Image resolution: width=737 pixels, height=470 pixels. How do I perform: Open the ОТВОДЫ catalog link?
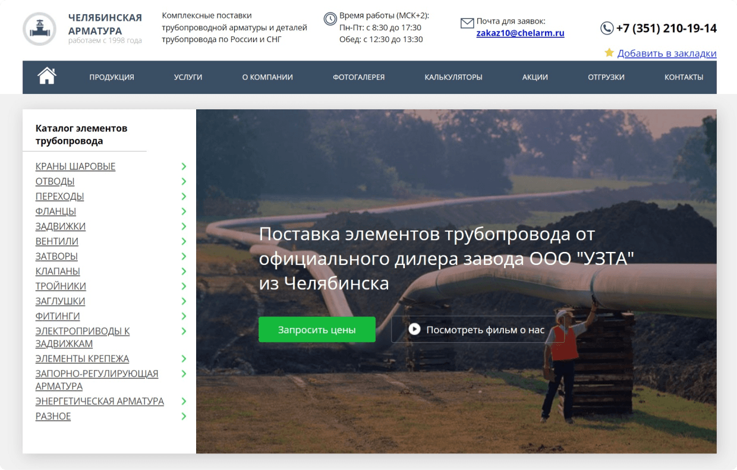(x=55, y=181)
